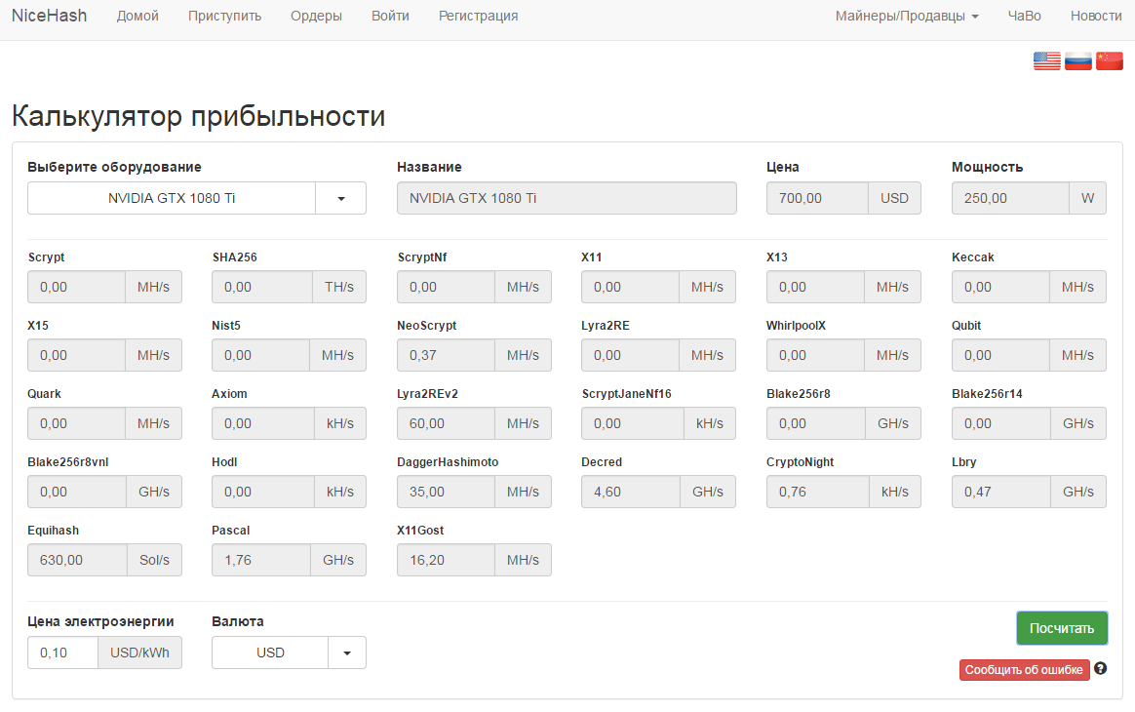Choose the Chinese flag language icon
This screenshot has height=712, width=1135.
pyautogui.click(x=1110, y=61)
